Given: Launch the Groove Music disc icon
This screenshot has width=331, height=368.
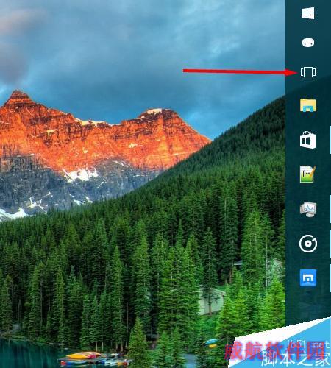Looking at the screenshot, I should pos(308,244).
